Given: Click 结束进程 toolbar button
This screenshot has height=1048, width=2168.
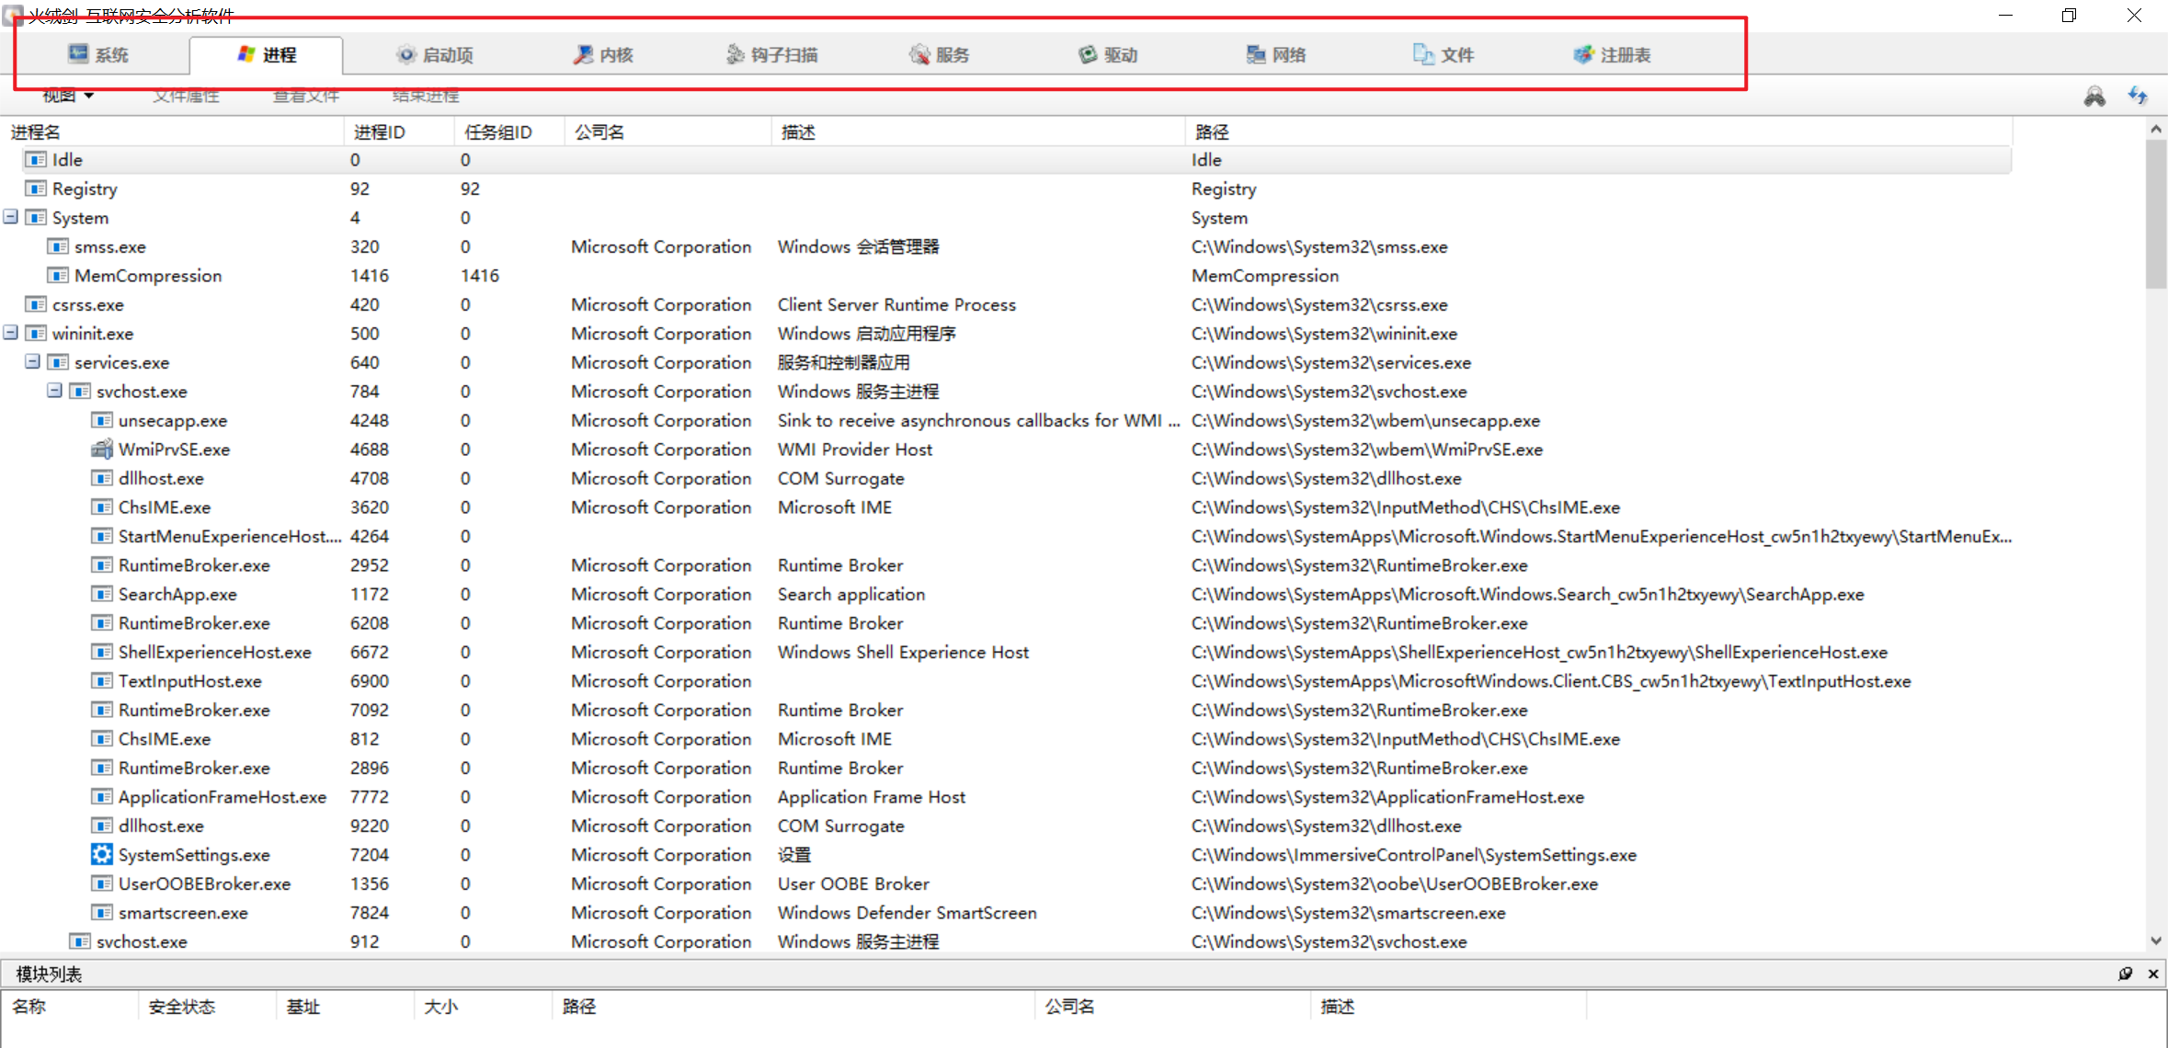Looking at the screenshot, I should 426,96.
